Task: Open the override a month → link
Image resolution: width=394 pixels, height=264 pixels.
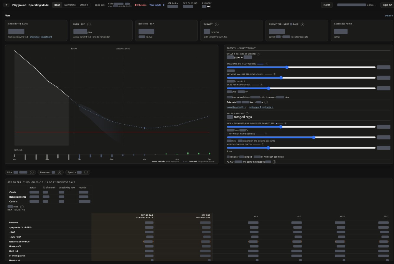Action: pyautogui.click(x=236, y=107)
